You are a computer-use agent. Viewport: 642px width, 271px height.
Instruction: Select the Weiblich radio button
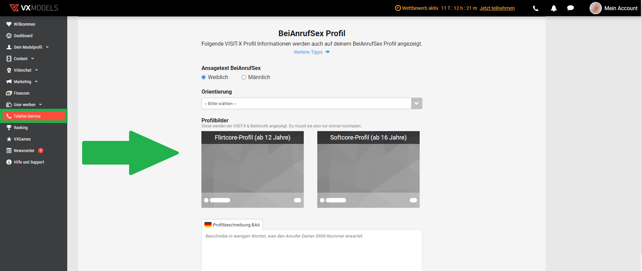pos(204,77)
